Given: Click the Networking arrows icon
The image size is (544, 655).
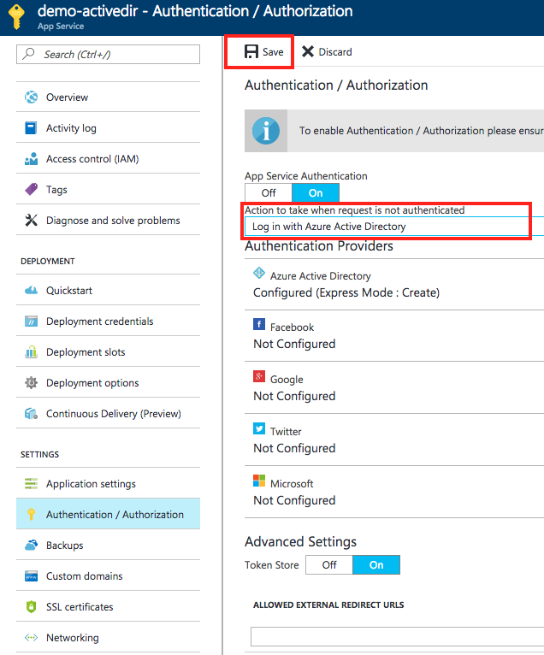Looking at the screenshot, I should [32, 637].
